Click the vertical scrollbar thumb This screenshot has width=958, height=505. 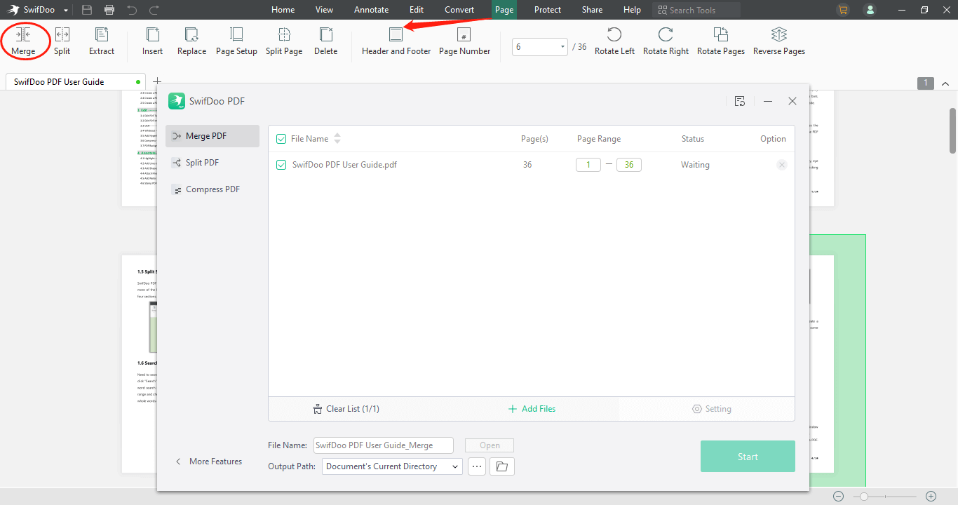tap(953, 130)
